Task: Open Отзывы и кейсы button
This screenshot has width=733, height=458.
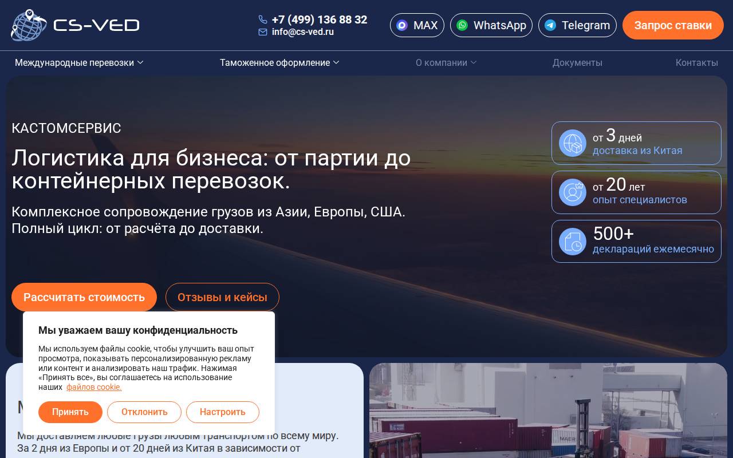Action: coord(222,297)
